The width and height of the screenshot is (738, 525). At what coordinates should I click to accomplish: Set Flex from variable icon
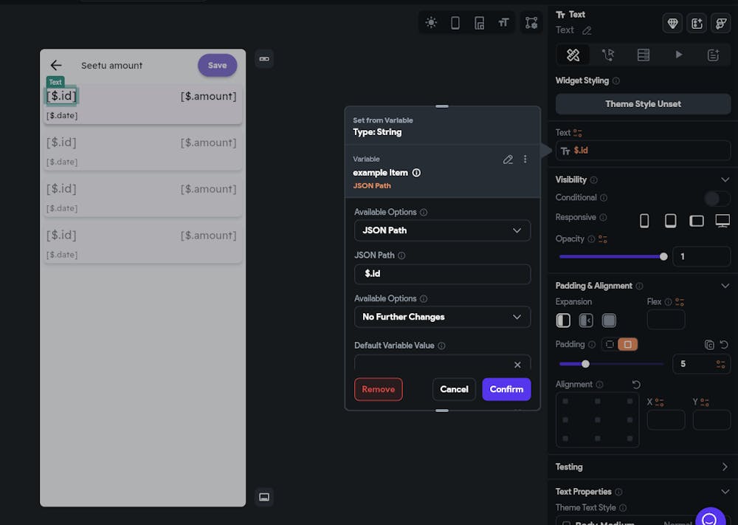click(680, 302)
